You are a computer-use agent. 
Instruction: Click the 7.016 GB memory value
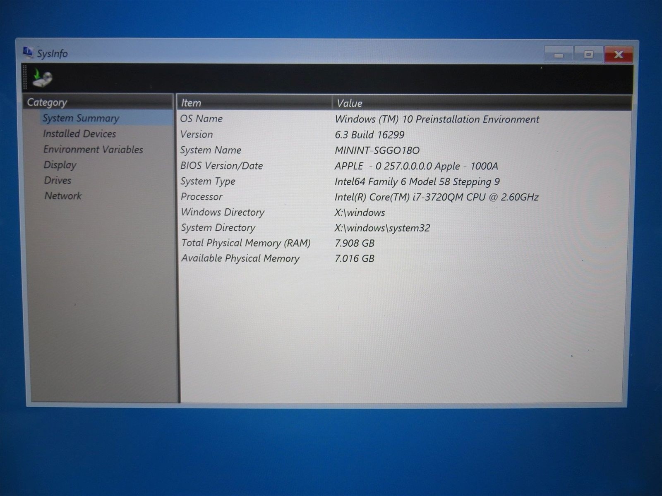(354, 259)
